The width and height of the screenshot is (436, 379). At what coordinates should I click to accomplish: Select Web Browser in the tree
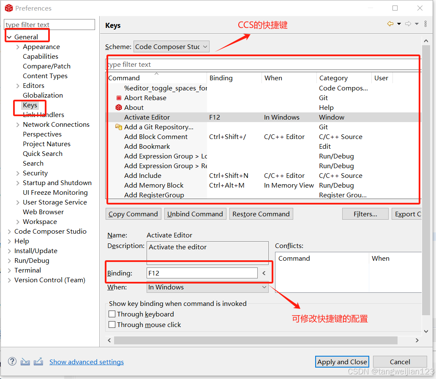(x=43, y=212)
